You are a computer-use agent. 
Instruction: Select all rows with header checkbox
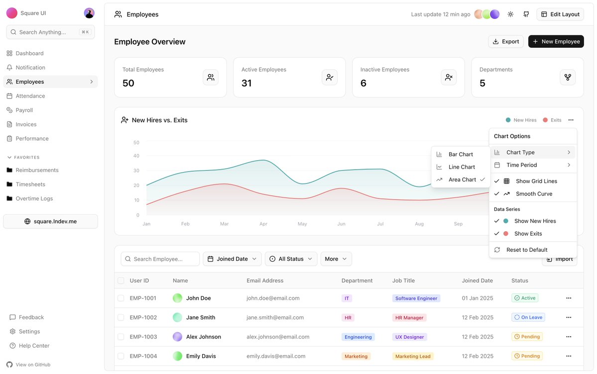point(120,280)
